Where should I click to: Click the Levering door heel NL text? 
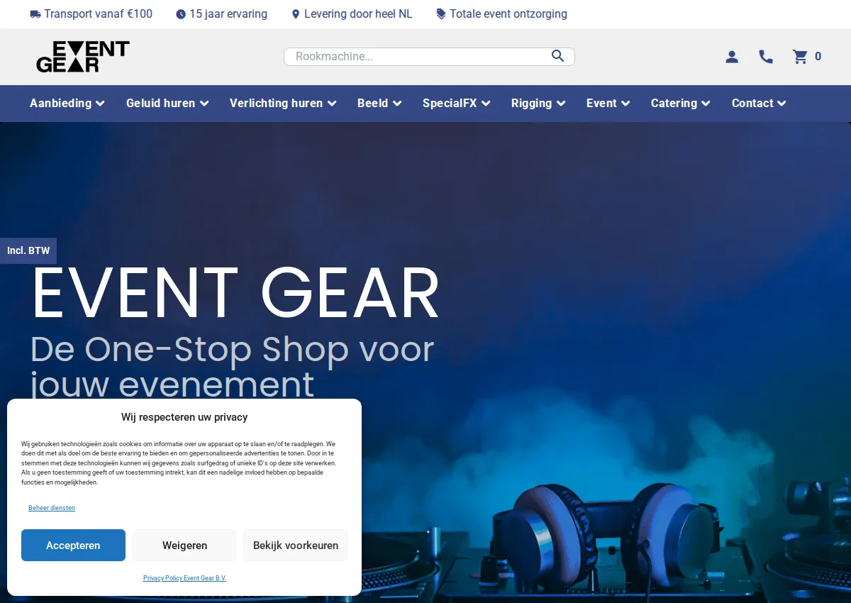coord(358,14)
